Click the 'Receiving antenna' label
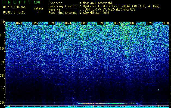The width and height of the screenshot is (171, 108). pyautogui.click(x=63, y=13)
